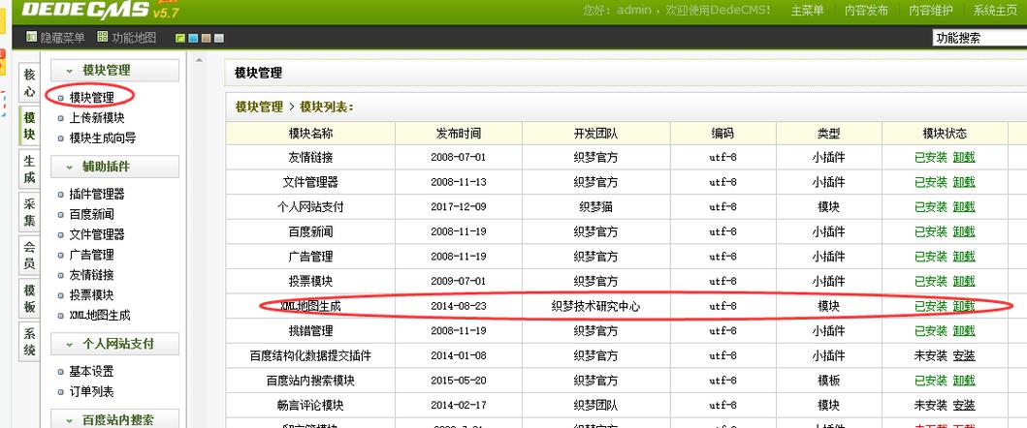Open 模块生成向导 in sidebar
Image resolution: width=1027 pixels, height=428 pixels.
103,138
